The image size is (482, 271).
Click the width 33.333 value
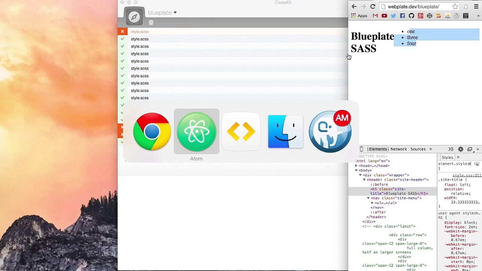465,202
